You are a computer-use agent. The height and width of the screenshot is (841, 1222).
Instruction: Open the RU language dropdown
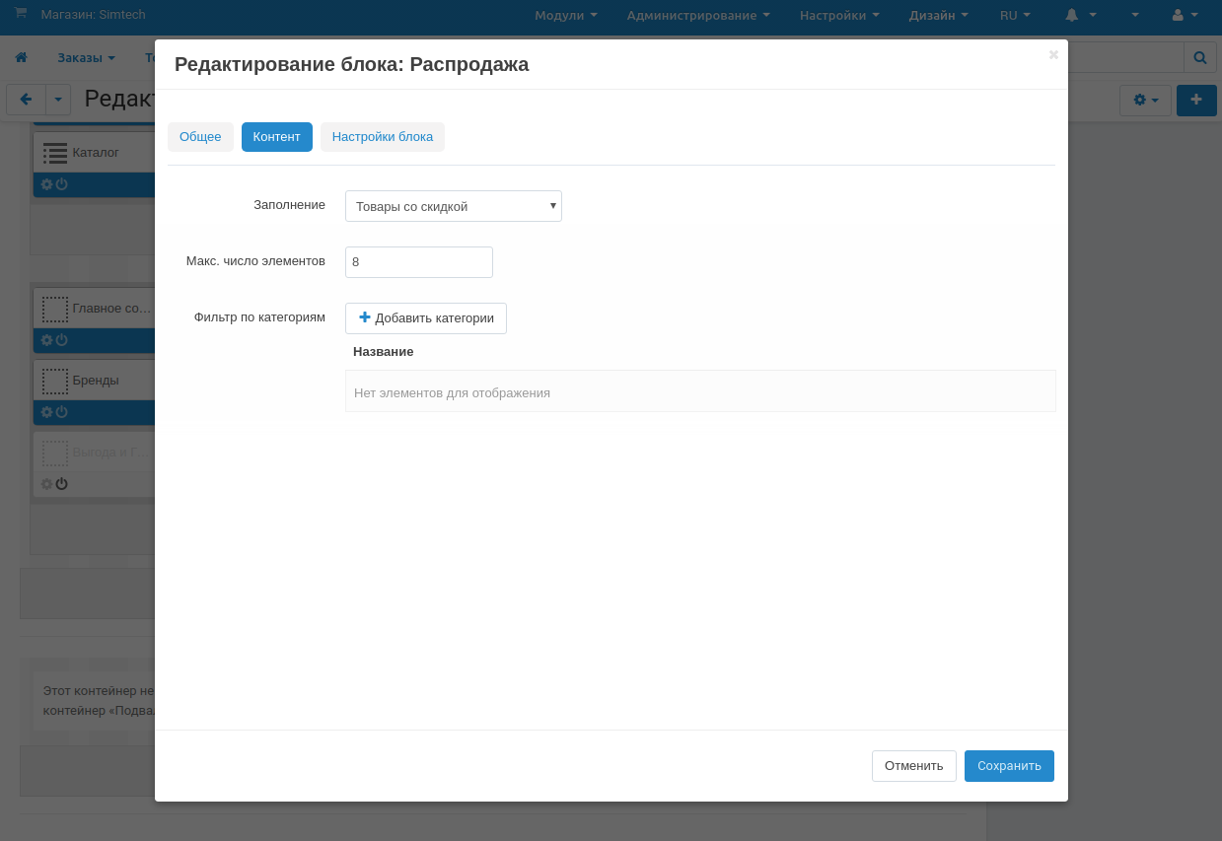pos(1014,15)
